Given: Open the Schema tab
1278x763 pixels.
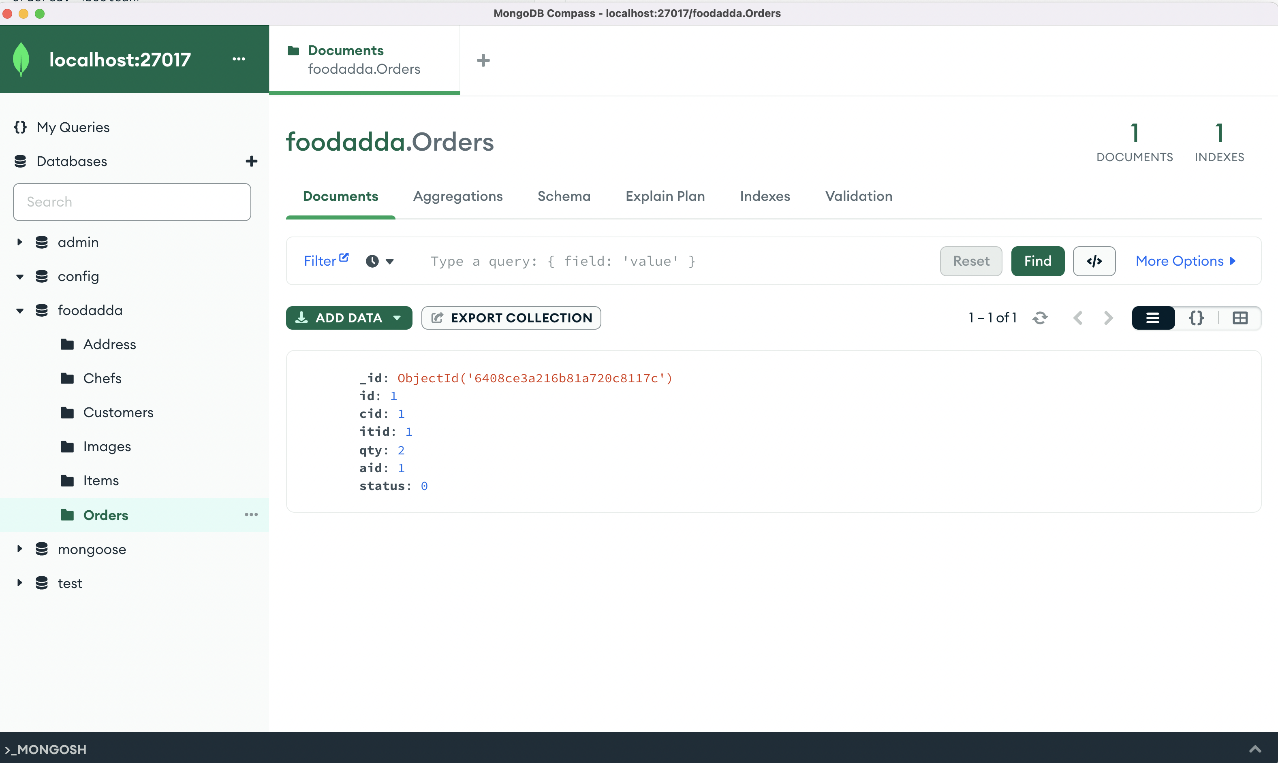Looking at the screenshot, I should 564,196.
